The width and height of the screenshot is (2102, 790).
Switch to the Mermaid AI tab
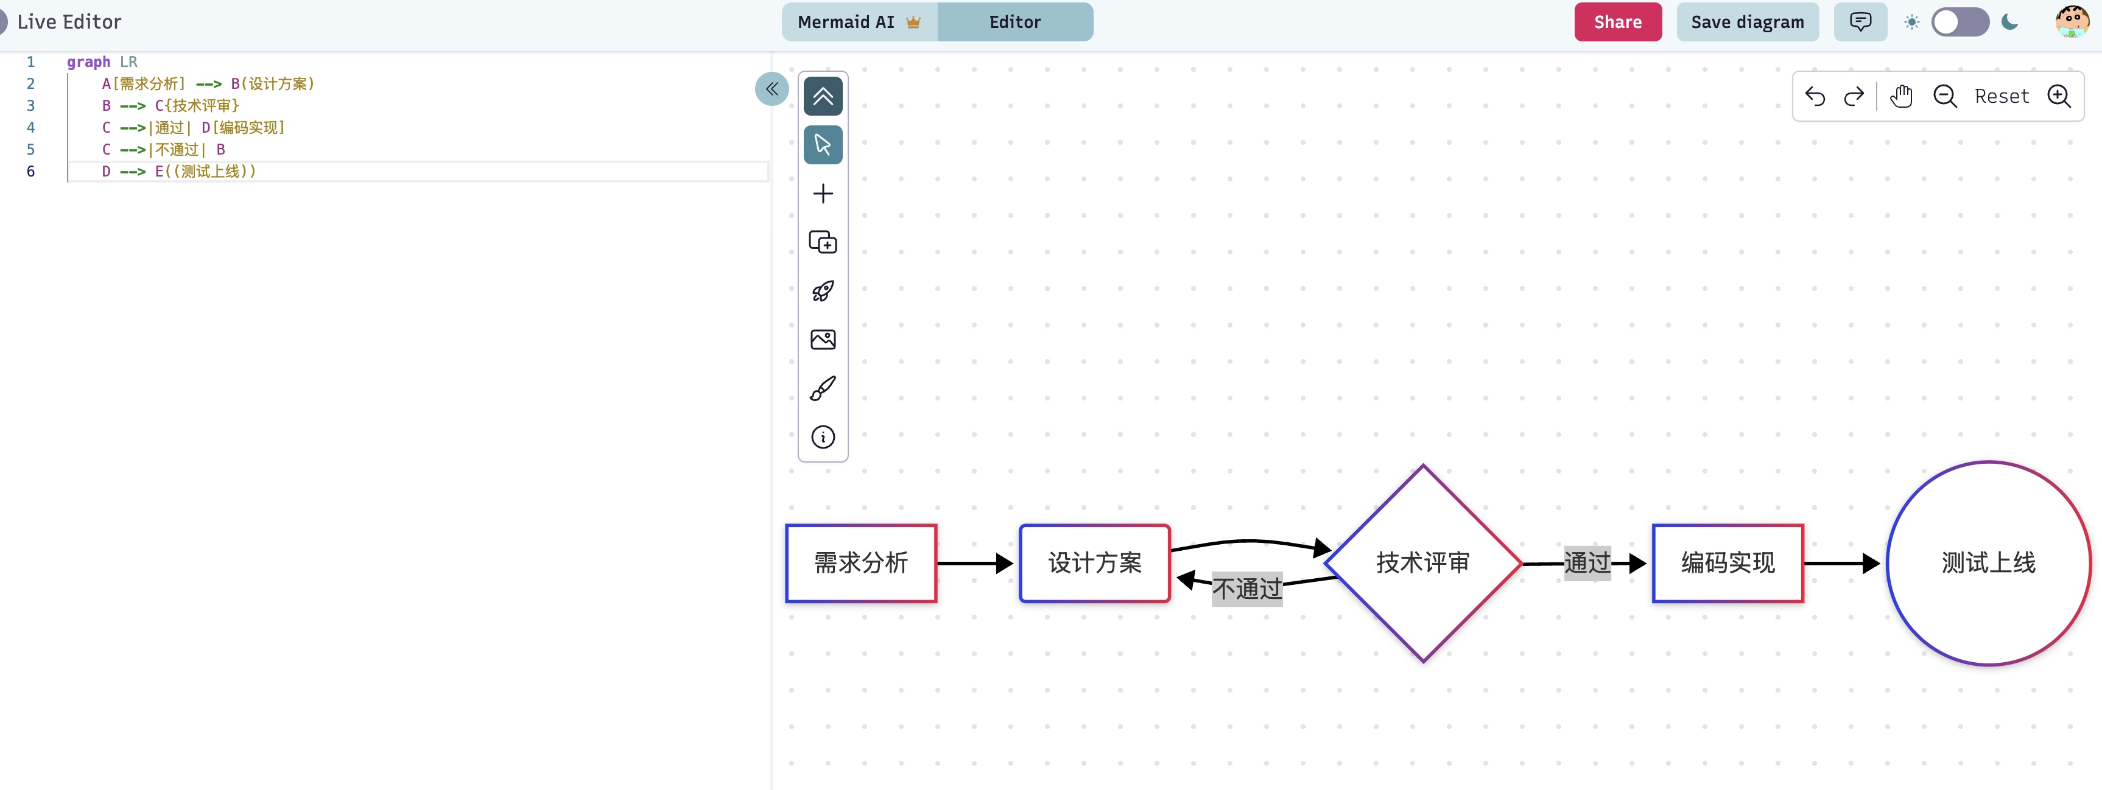coord(859,22)
